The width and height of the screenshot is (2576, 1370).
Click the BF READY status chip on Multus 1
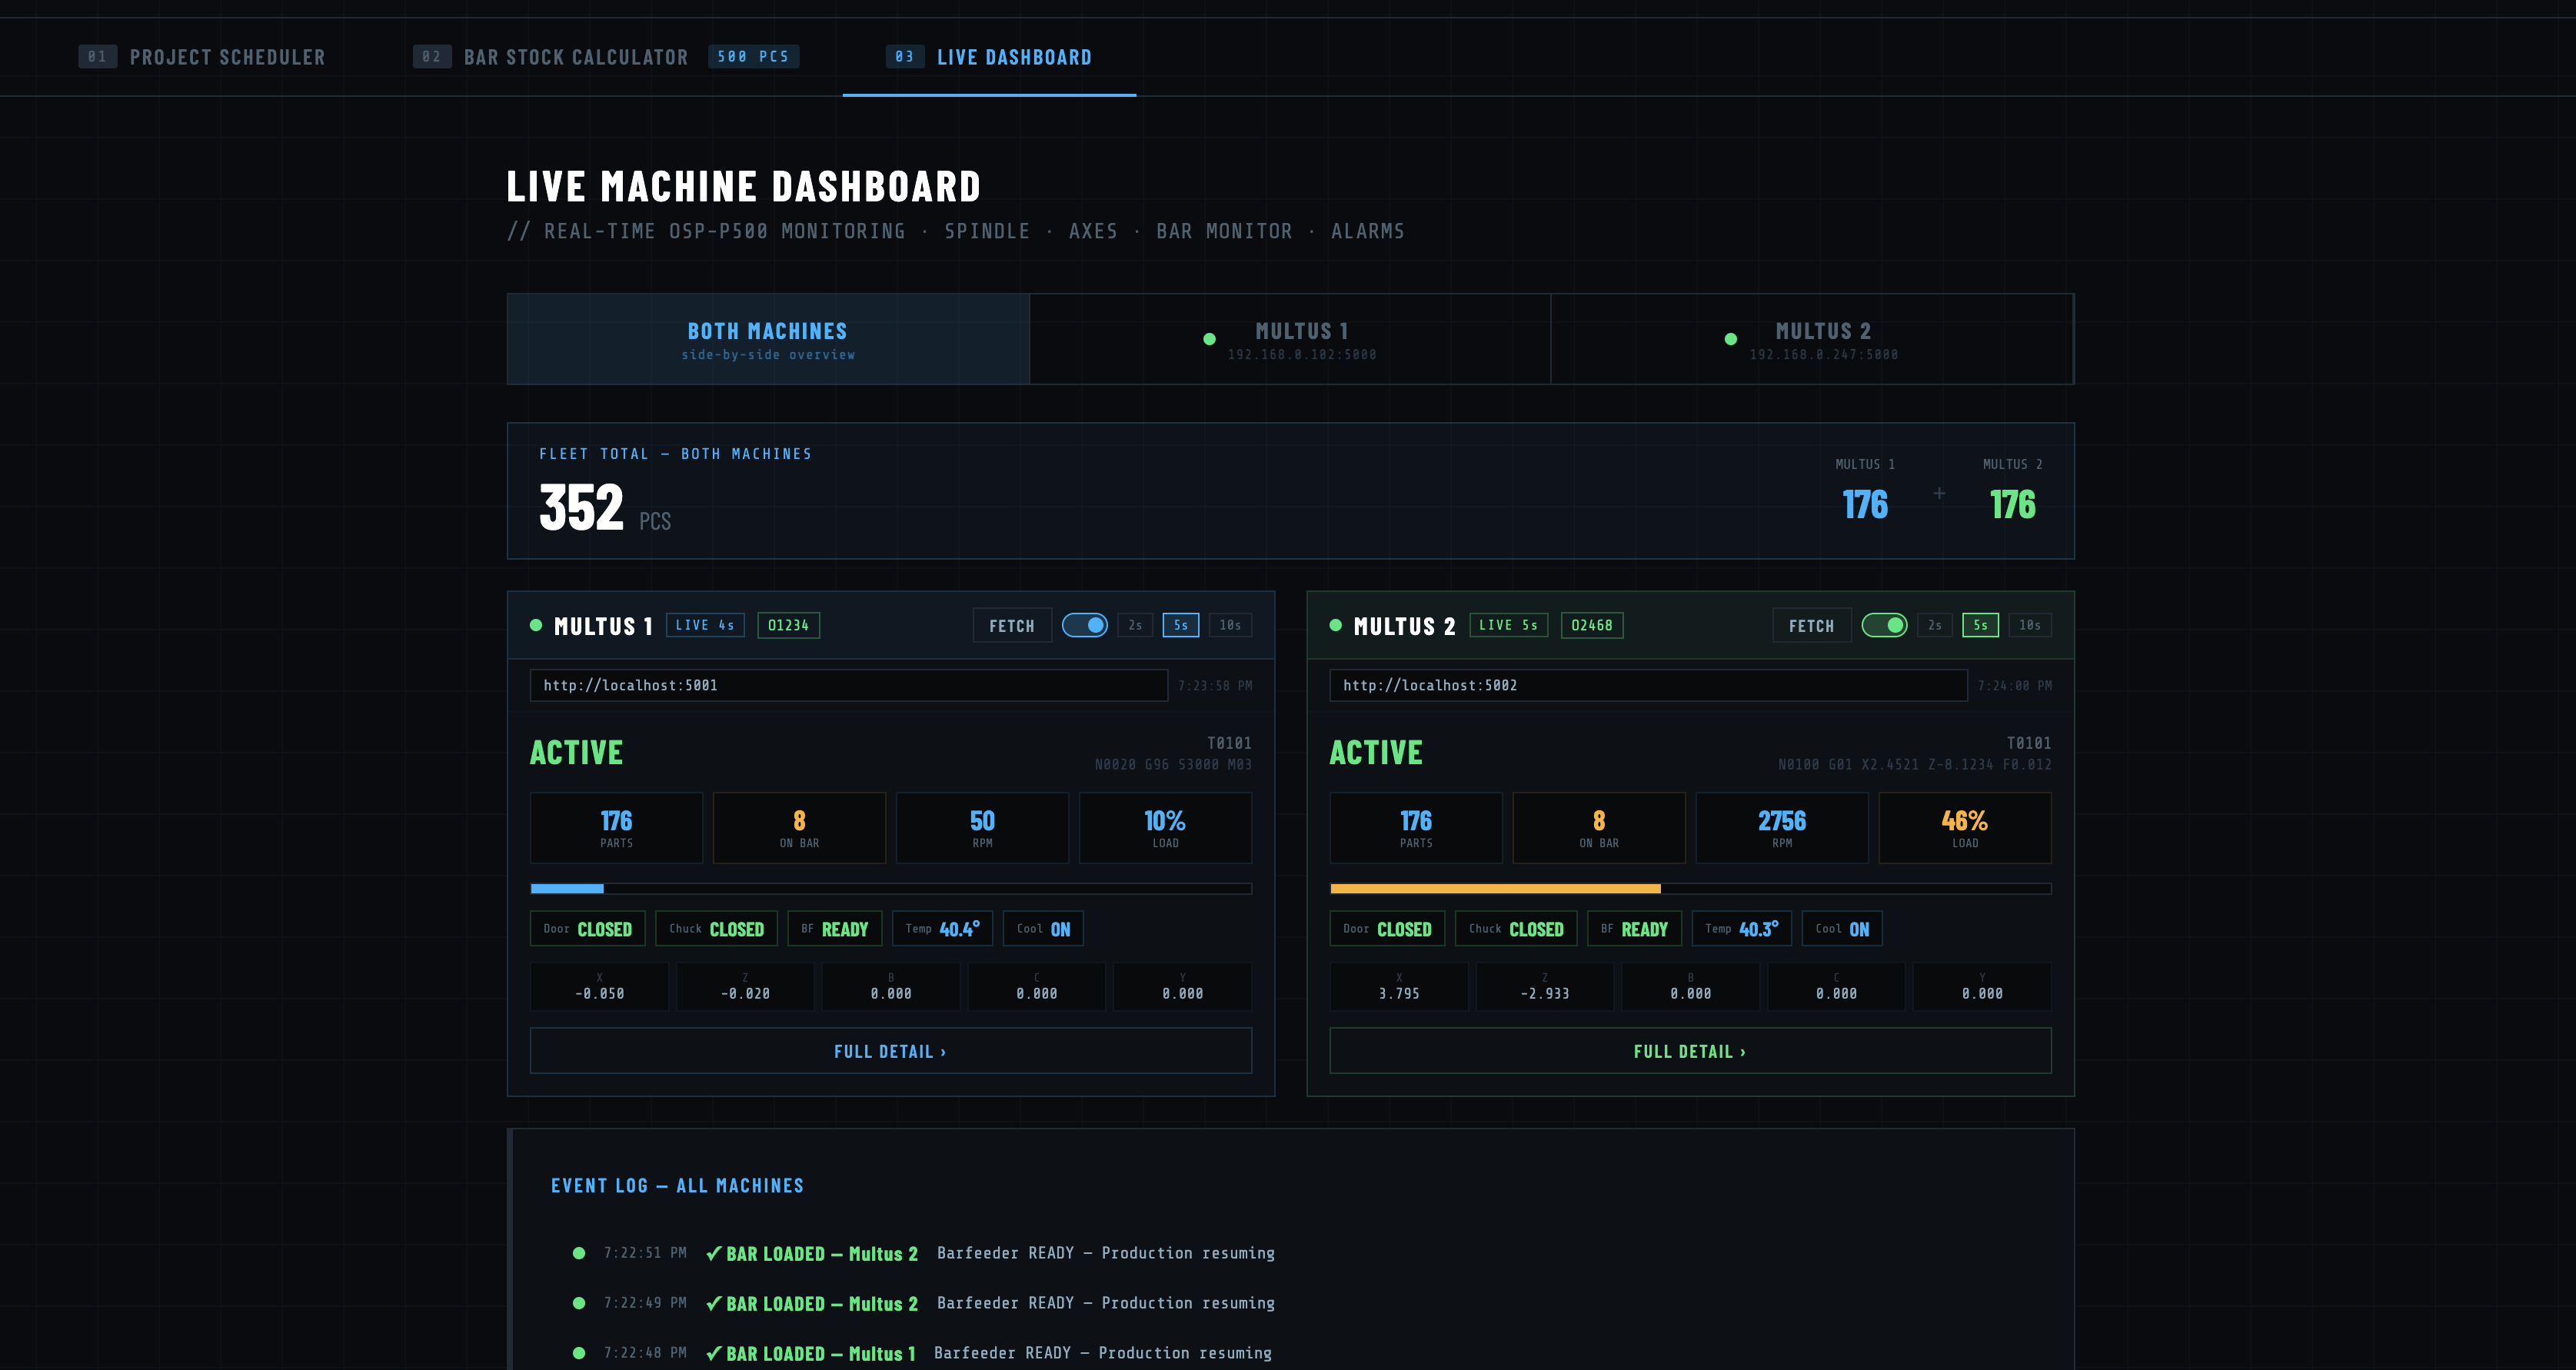834,928
